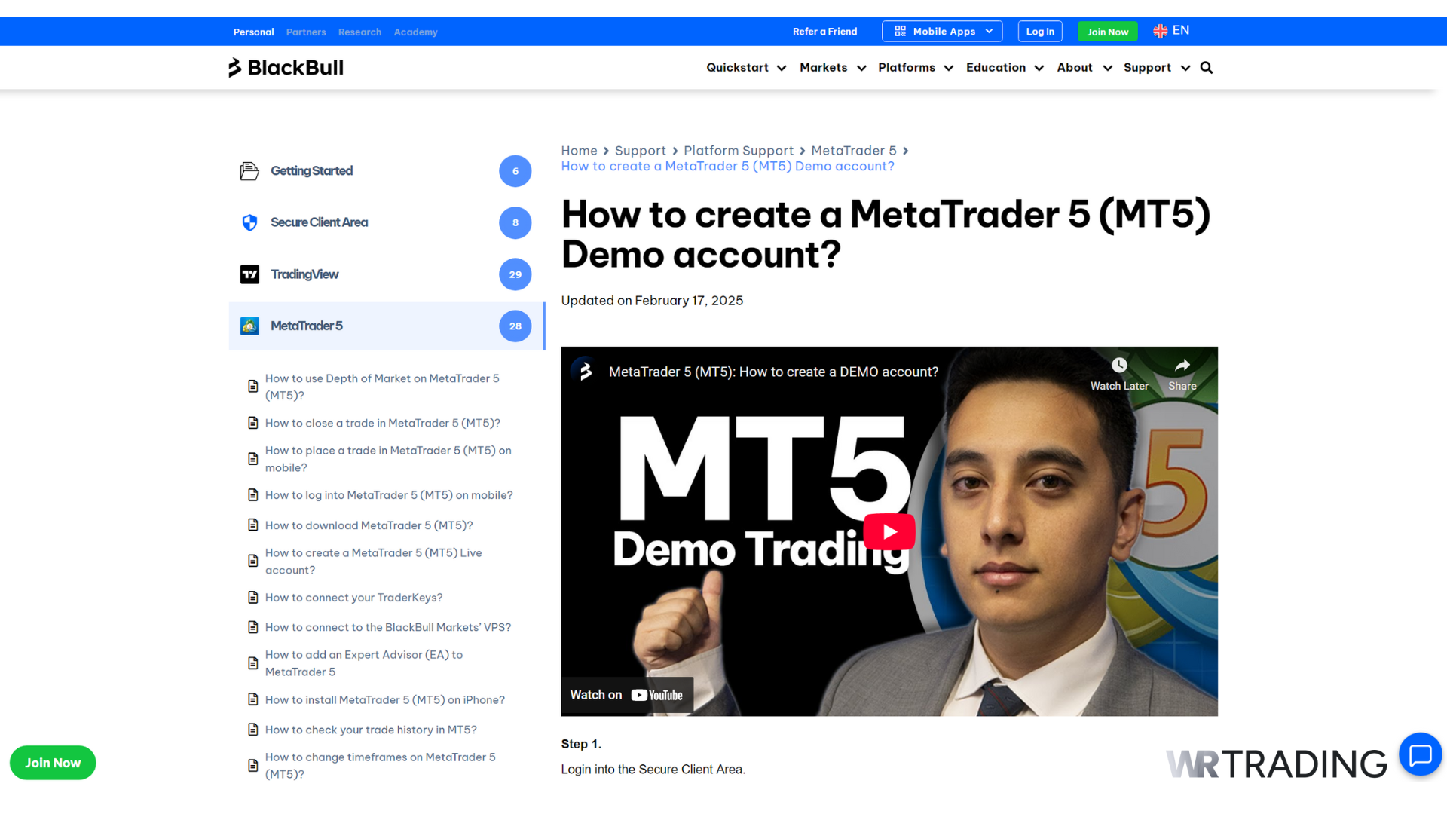Click the Secure Client Area shield icon

[x=249, y=222]
